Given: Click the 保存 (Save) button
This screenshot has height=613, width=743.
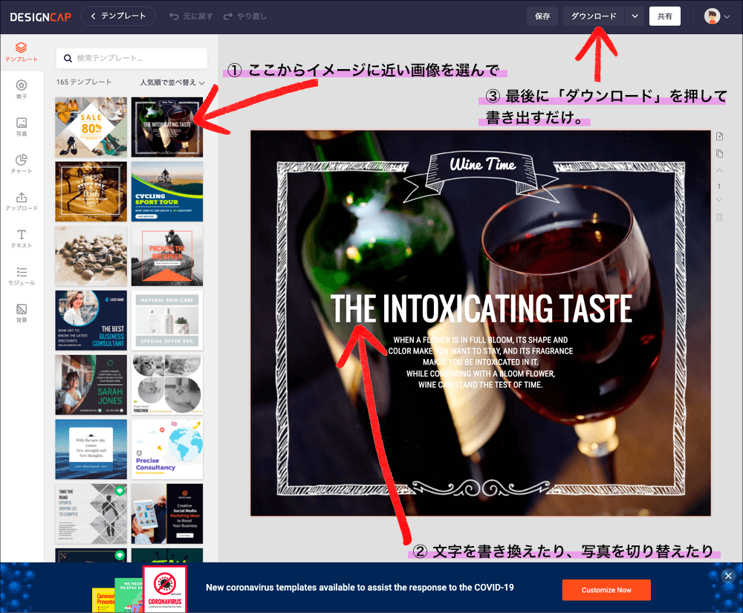Looking at the screenshot, I should [x=542, y=16].
